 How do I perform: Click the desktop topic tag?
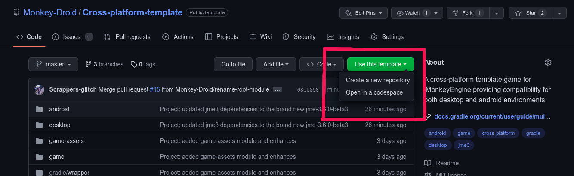point(438,145)
